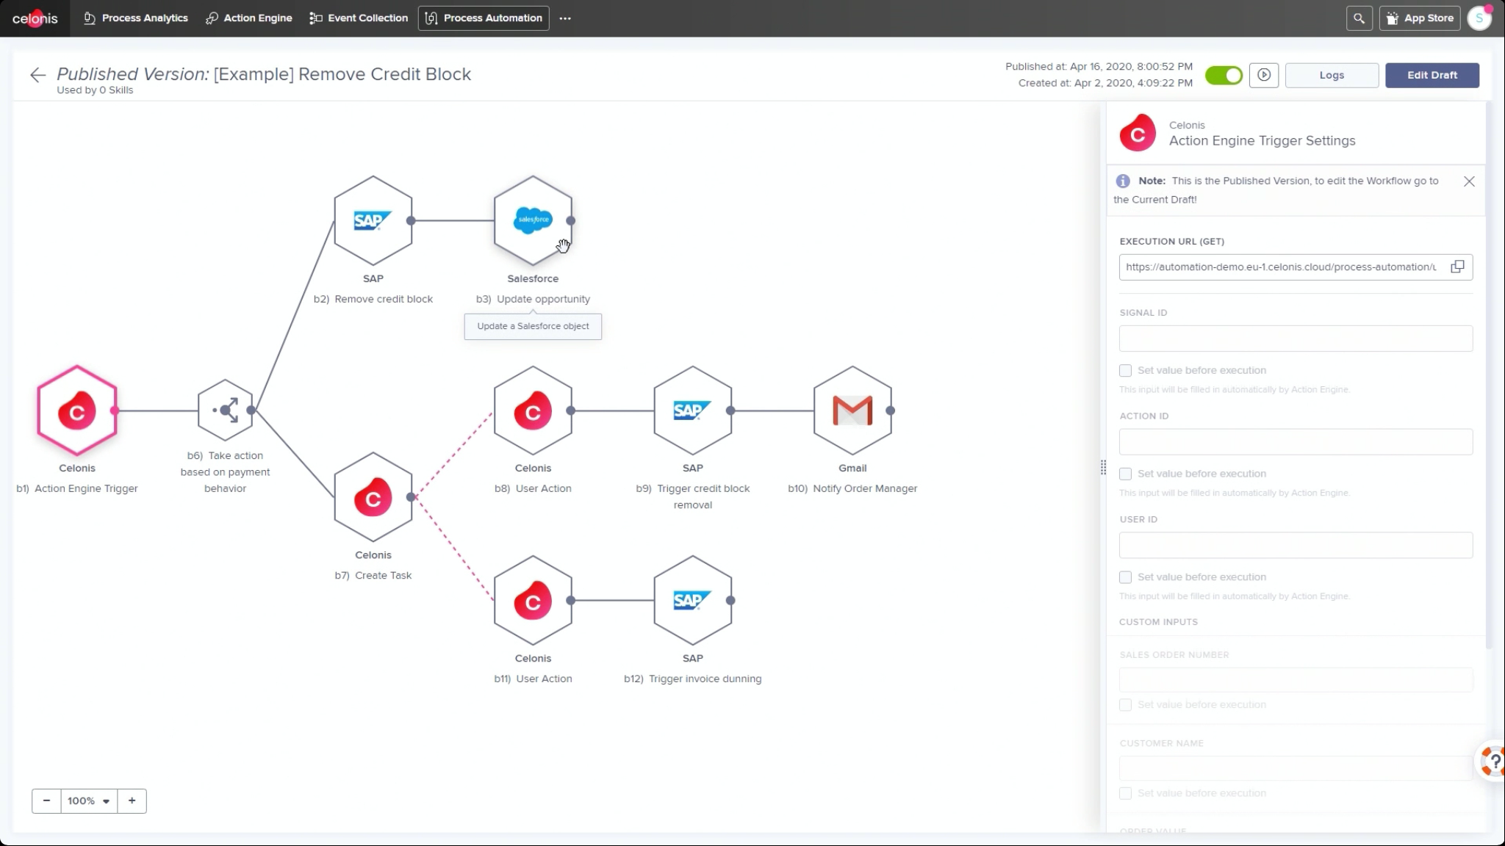Disable the published workflow active toggle

click(1224, 75)
